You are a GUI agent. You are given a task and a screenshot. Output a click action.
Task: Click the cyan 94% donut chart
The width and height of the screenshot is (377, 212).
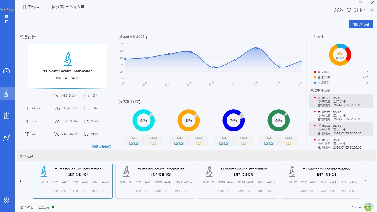(x=144, y=120)
